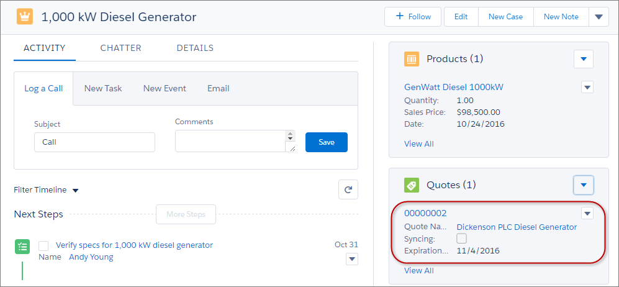Open quote 00000002 row actions dropdown
619x287 pixels.
coord(587,214)
